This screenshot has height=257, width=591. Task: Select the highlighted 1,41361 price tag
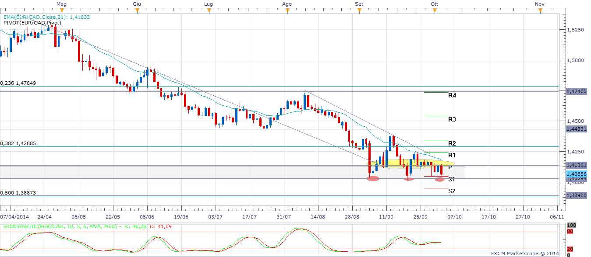577,165
